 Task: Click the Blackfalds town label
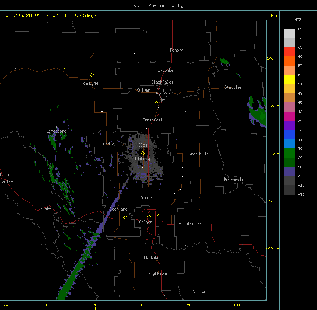click(x=162, y=82)
